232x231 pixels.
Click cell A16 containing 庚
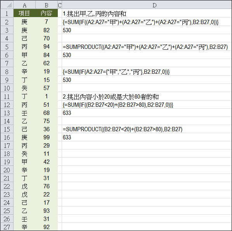[24, 137]
